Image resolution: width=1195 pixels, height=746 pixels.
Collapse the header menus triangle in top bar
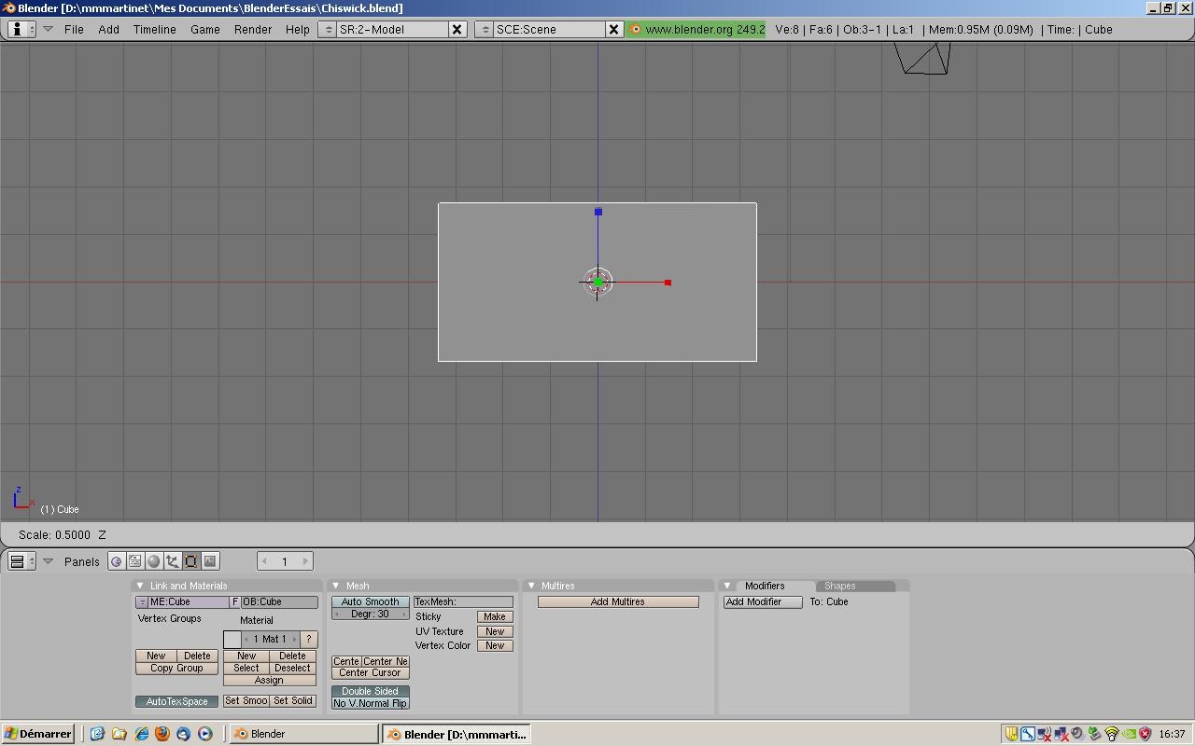click(48, 29)
